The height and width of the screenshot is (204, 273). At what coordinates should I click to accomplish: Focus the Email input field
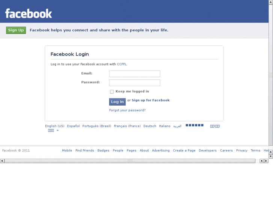tap(134, 74)
